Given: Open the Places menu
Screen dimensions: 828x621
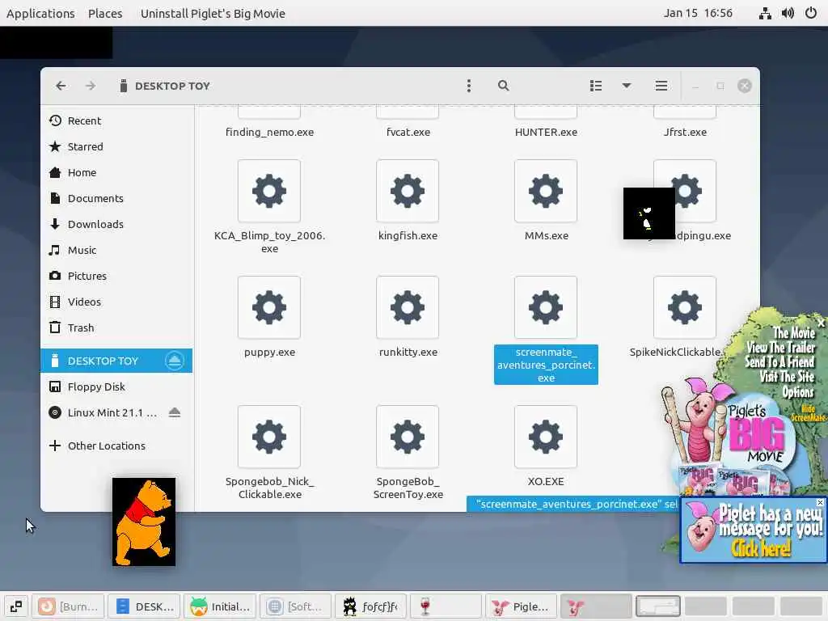Looking at the screenshot, I should [x=105, y=13].
